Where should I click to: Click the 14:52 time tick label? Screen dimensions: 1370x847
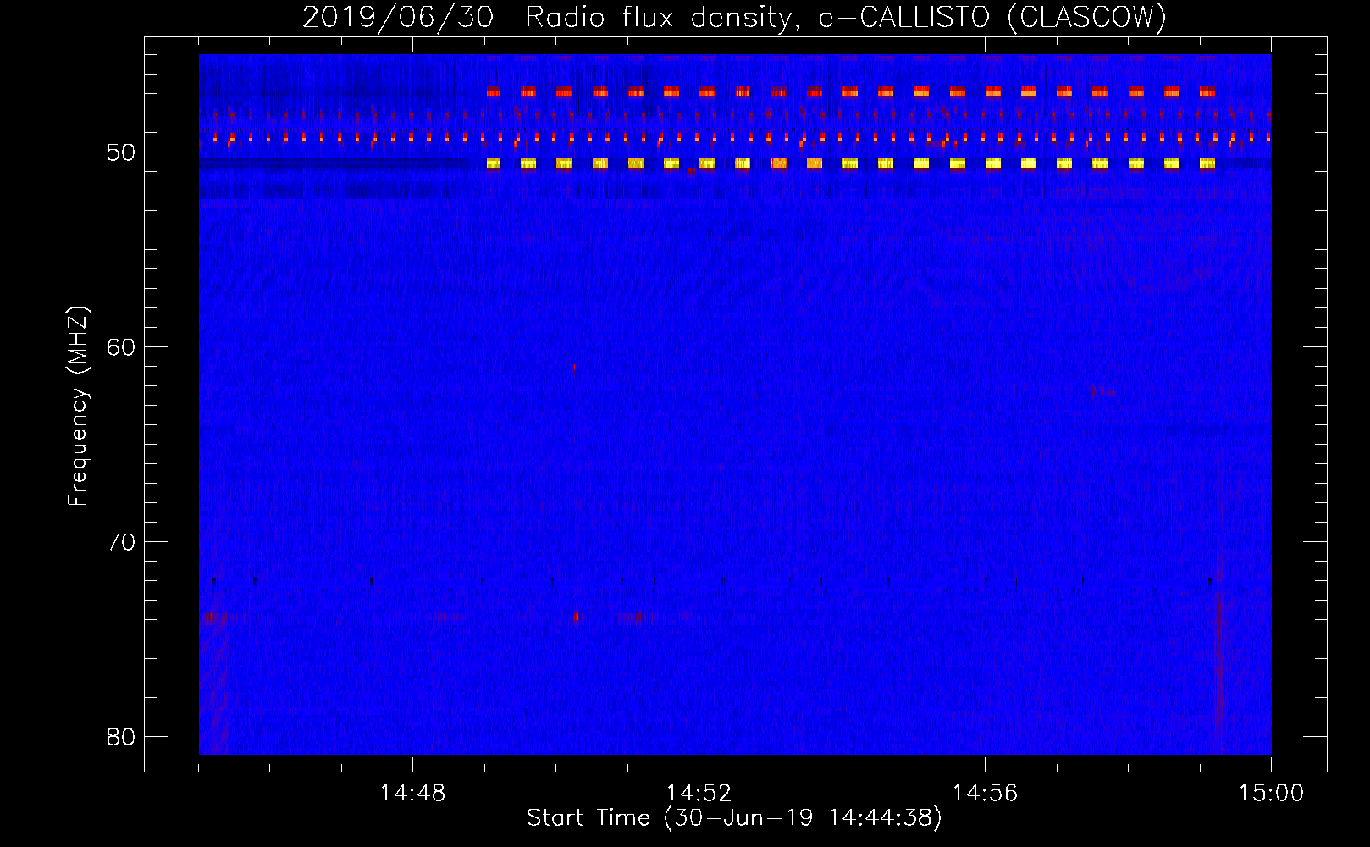tap(699, 794)
